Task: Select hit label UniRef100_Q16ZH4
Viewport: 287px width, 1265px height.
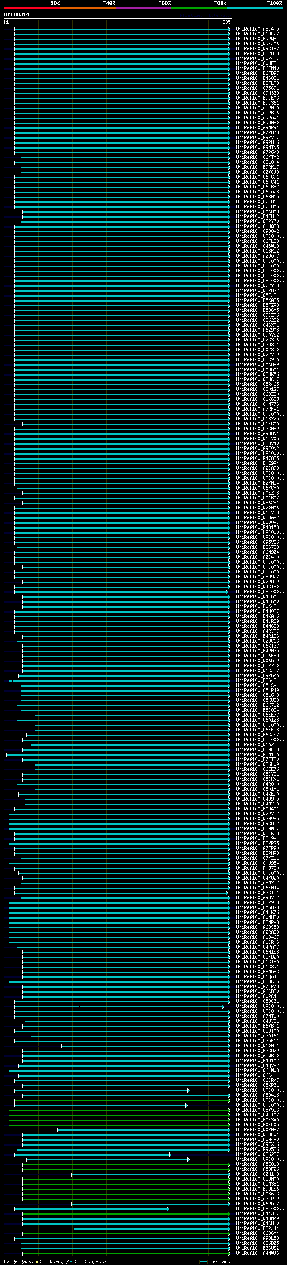Action: click(x=257, y=744)
